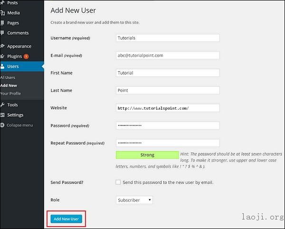Select Add New submenu item
The image size is (285, 229).
point(9,86)
